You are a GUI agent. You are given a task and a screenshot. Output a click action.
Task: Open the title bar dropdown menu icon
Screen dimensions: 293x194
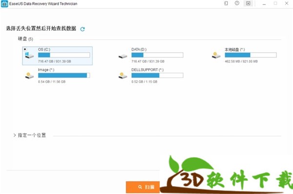(248, 3)
